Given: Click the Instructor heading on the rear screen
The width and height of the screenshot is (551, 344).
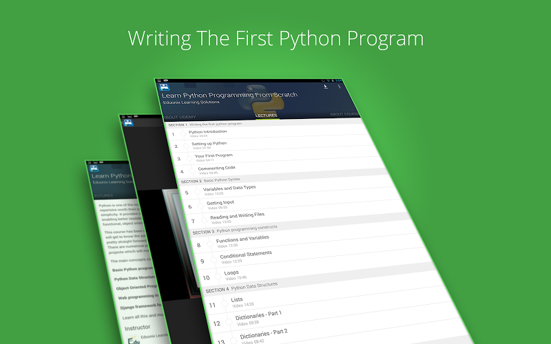Looking at the screenshot, I should 137,327.
